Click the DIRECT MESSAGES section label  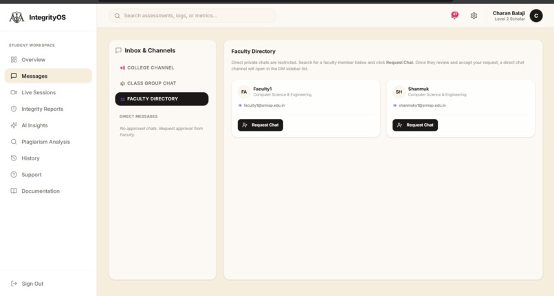click(x=139, y=116)
